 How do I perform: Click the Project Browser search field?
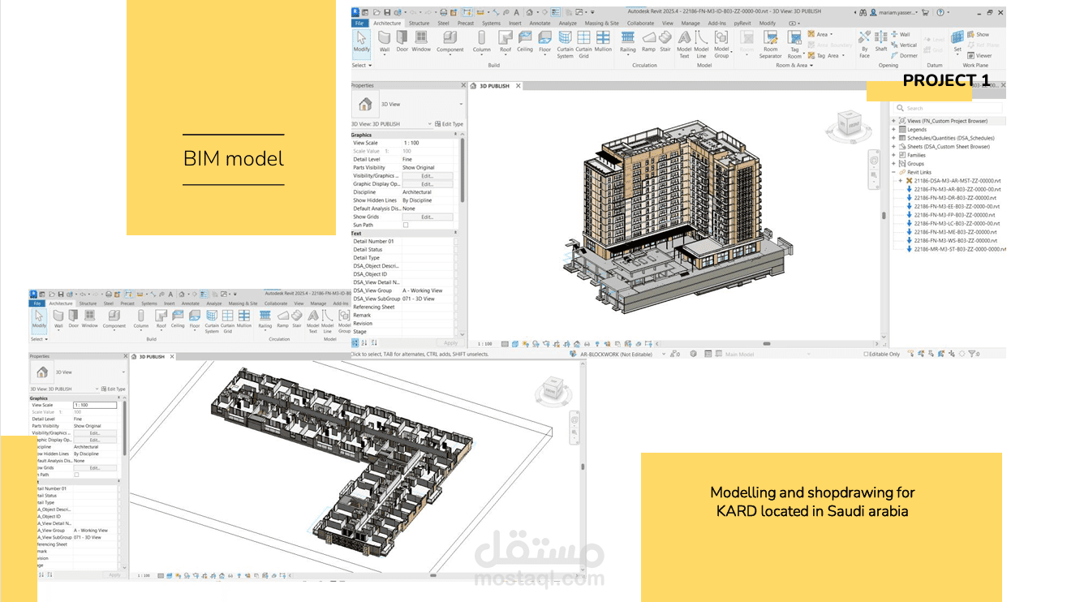pyautogui.click(x=949, y=108)
